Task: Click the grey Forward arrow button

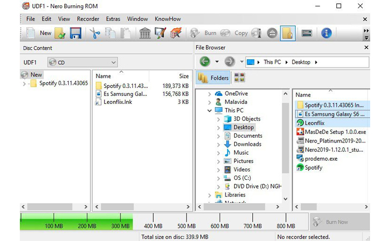Action: 230,62
